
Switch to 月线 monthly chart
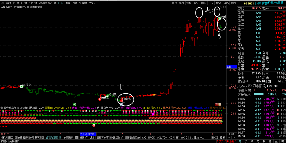[75, 3]
